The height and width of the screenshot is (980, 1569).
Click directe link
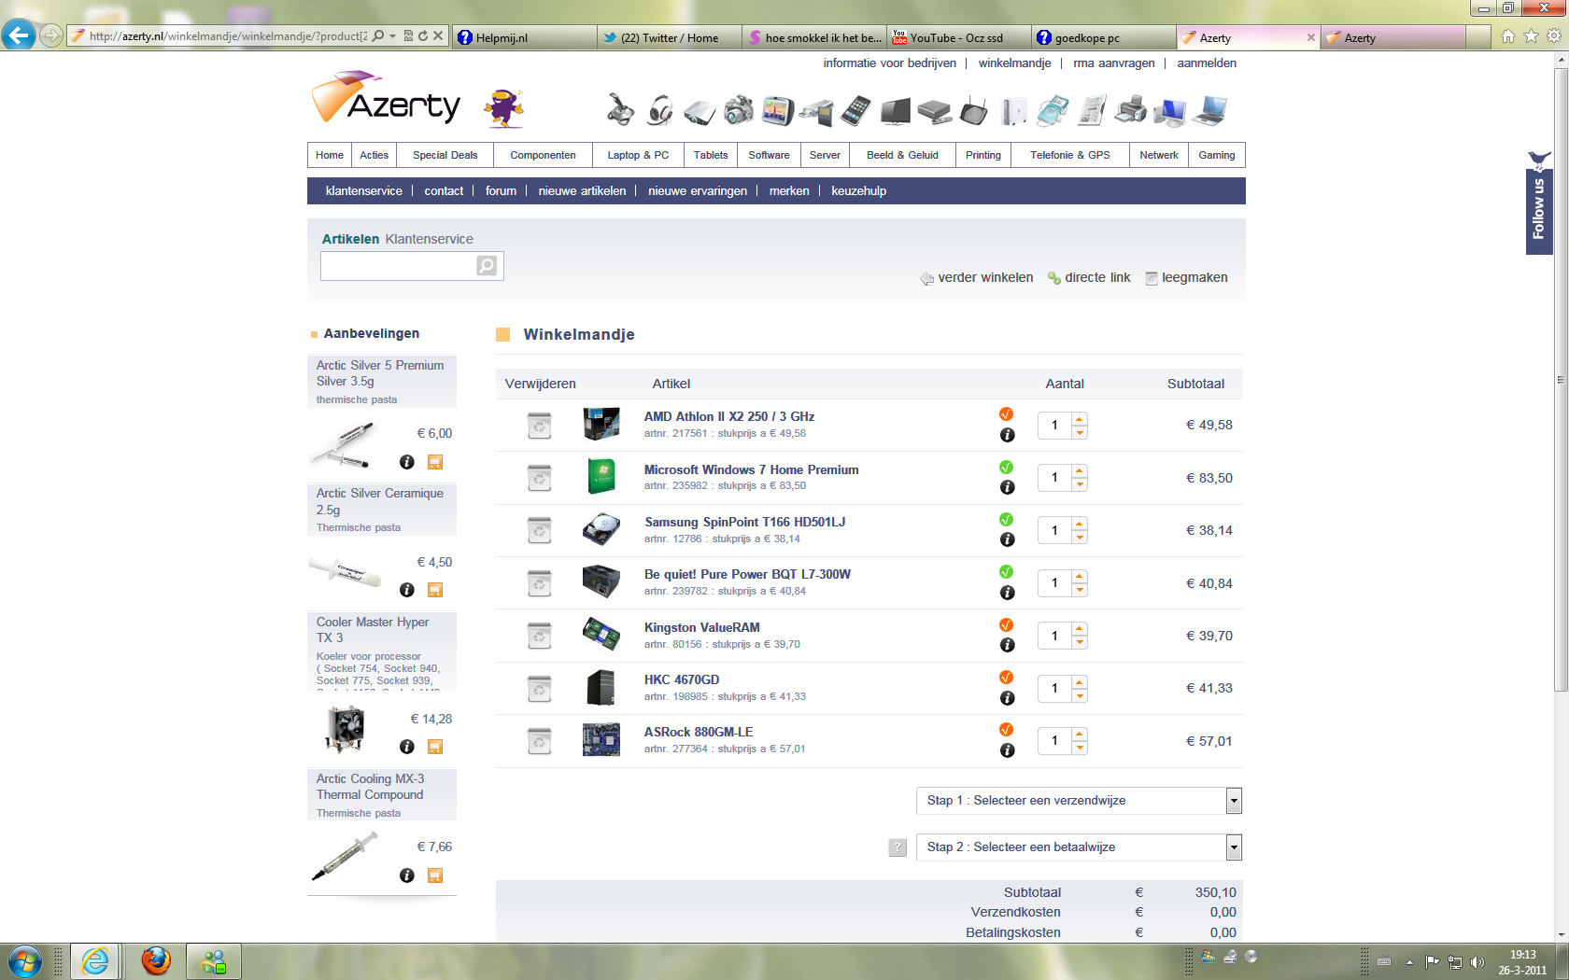coord(1089,278)
